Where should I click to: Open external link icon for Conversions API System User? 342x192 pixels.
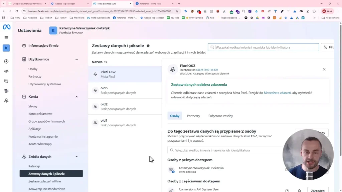coord(287,191)
